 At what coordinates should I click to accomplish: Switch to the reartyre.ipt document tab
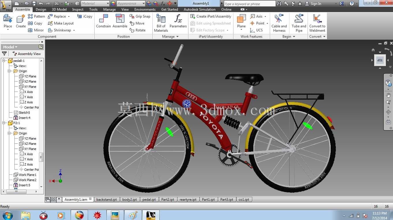tap(188, 199)
